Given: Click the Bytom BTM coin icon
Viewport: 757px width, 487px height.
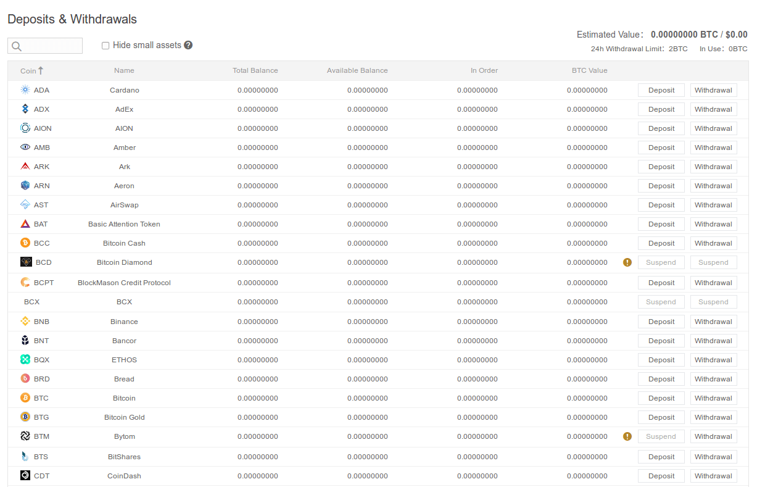Looking at the screenshot, I should pyautogui.click(x=25, y=436).
